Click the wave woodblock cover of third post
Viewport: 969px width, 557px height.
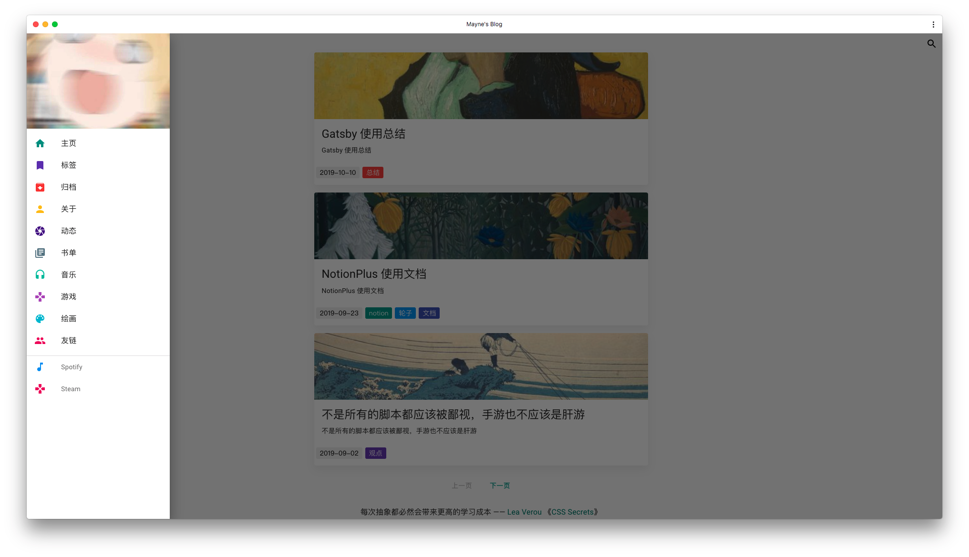481,366
